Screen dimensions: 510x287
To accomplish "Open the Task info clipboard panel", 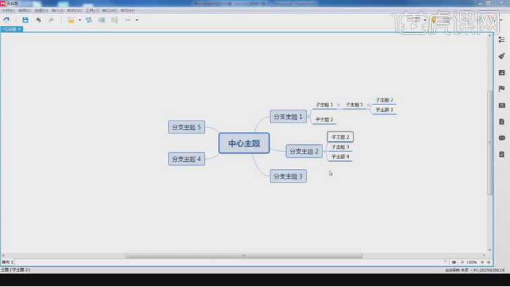I will click(501, 154).
